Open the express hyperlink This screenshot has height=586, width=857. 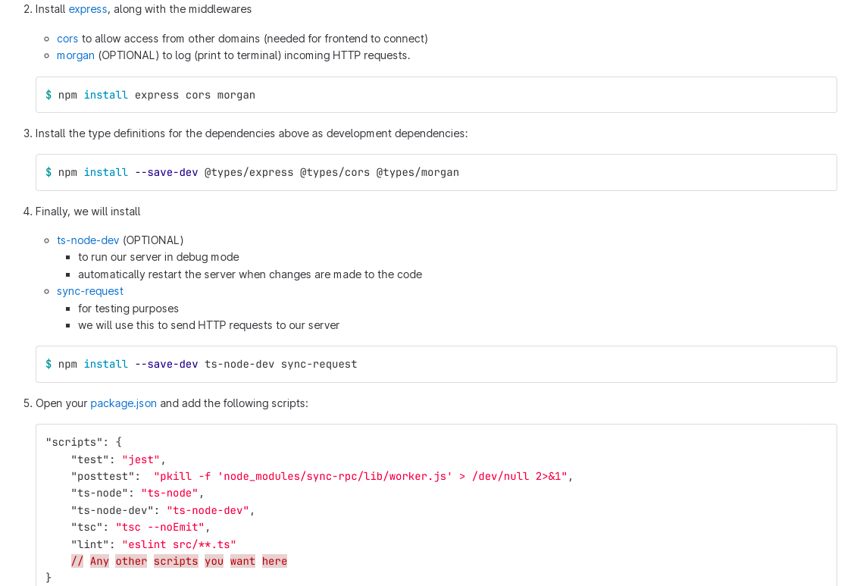tap(88, 9)
